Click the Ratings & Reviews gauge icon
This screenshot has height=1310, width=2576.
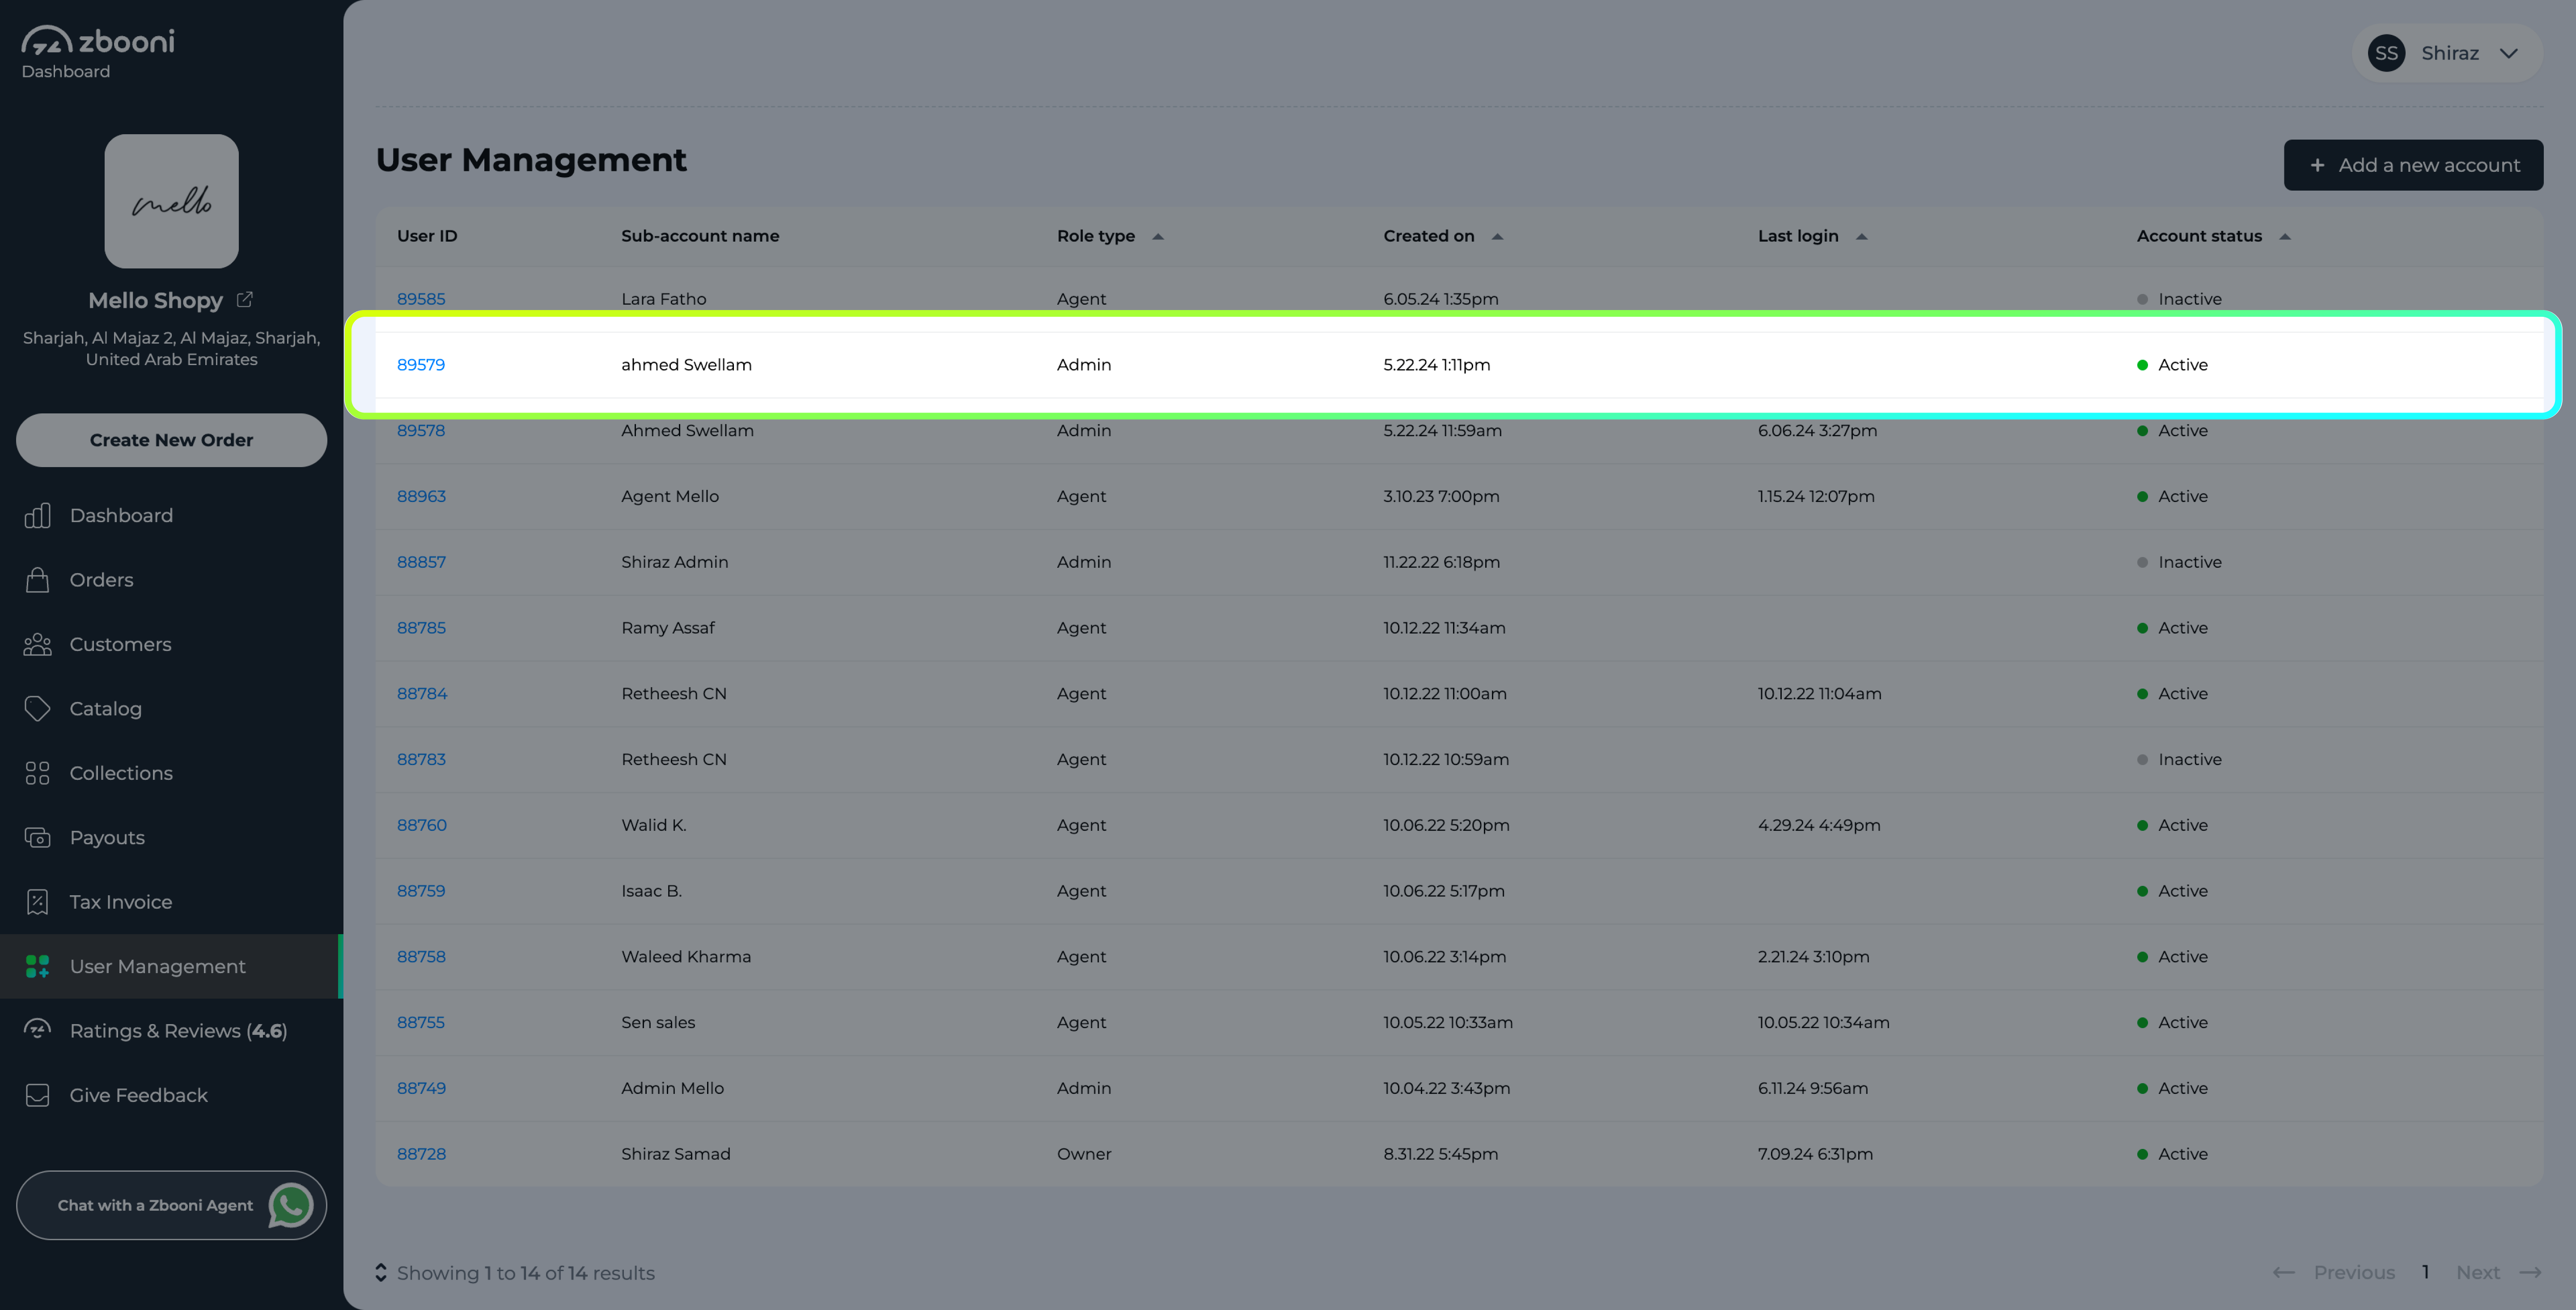(x=37, y=1030)
